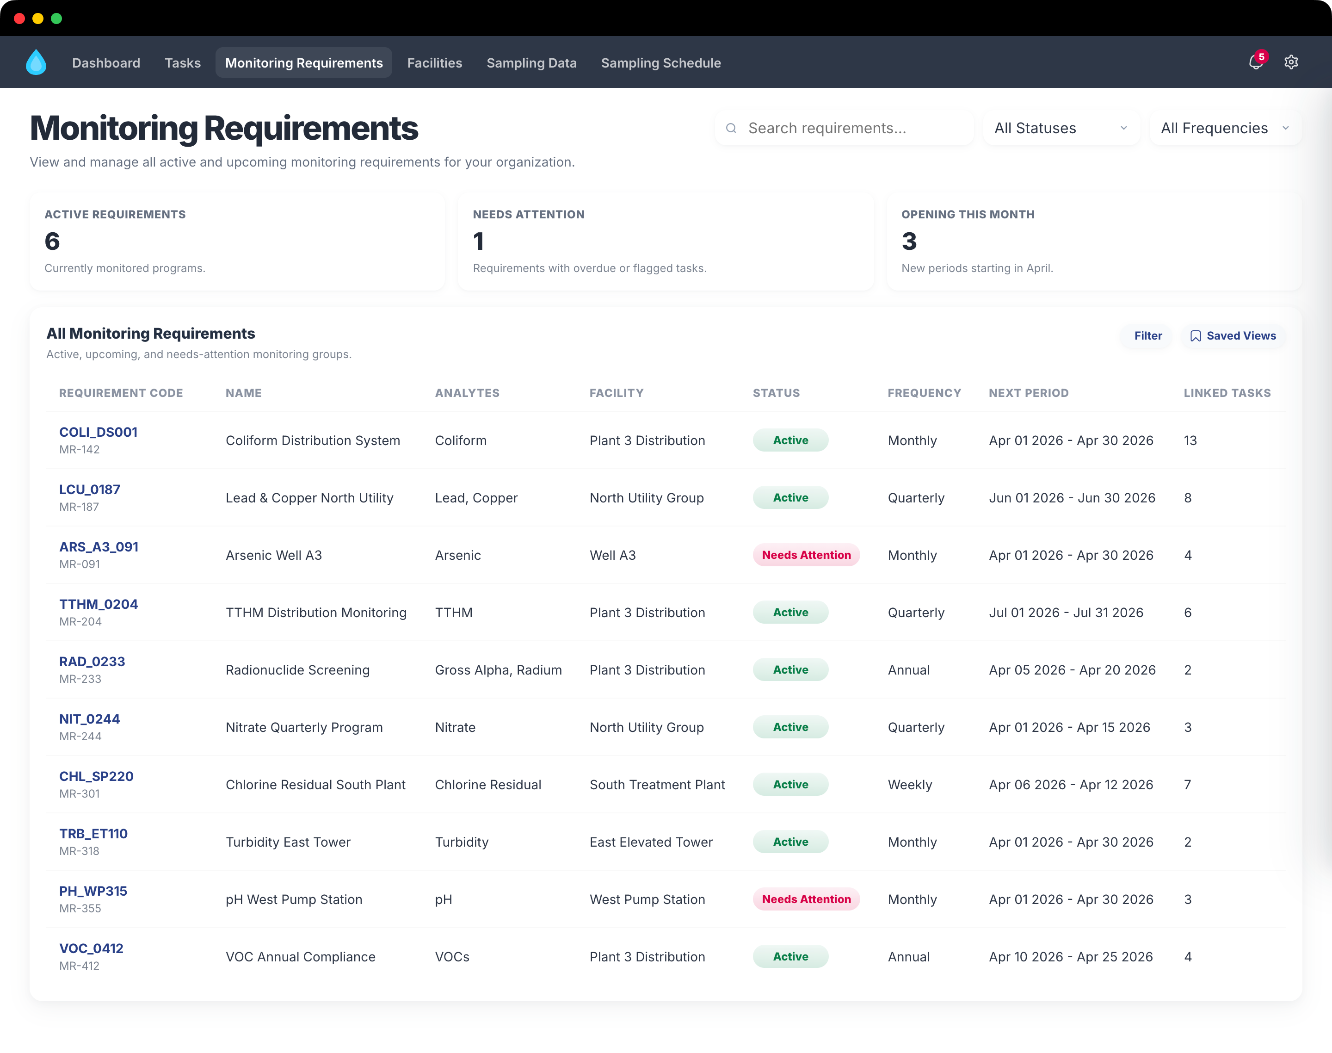
Task: Click linked tasks count 13
Action: [x=1190, y=441]
